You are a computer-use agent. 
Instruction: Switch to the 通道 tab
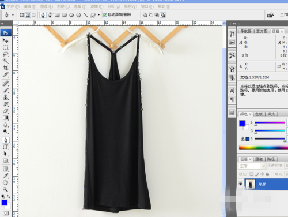point(259,159)
